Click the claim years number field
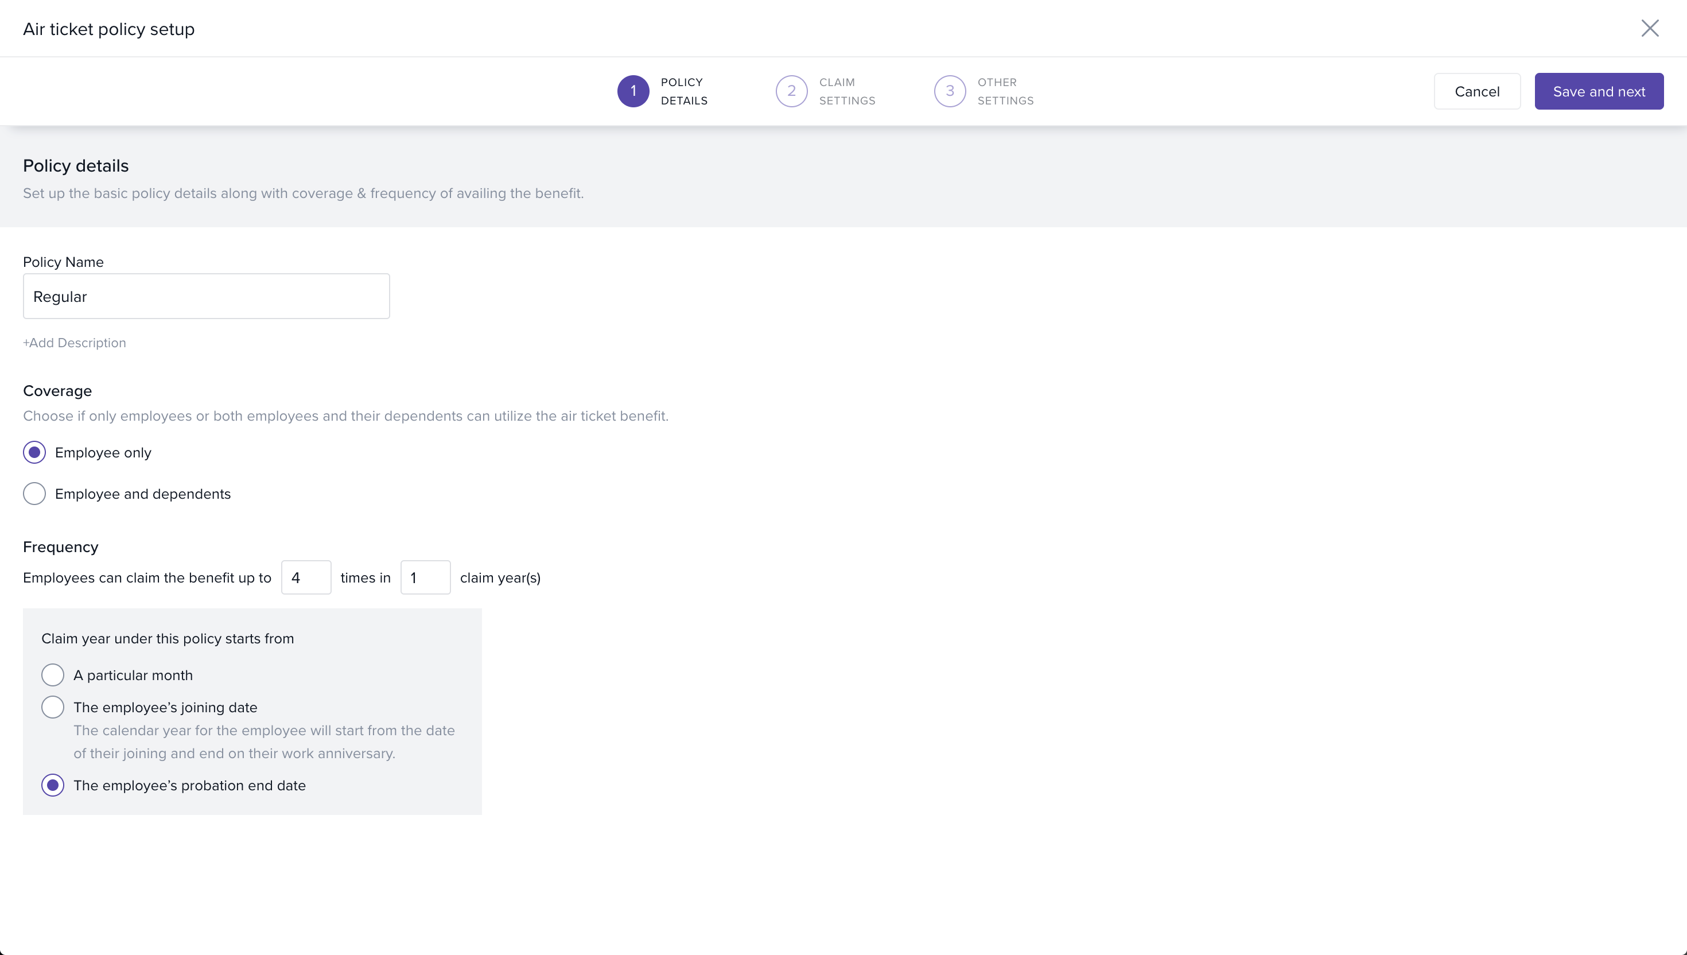This screenshot has width=1687, height=955. [x=425, y=578]
